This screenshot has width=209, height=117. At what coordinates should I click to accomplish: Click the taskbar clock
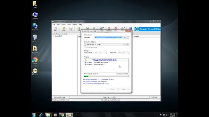click(x=172, y=115)
